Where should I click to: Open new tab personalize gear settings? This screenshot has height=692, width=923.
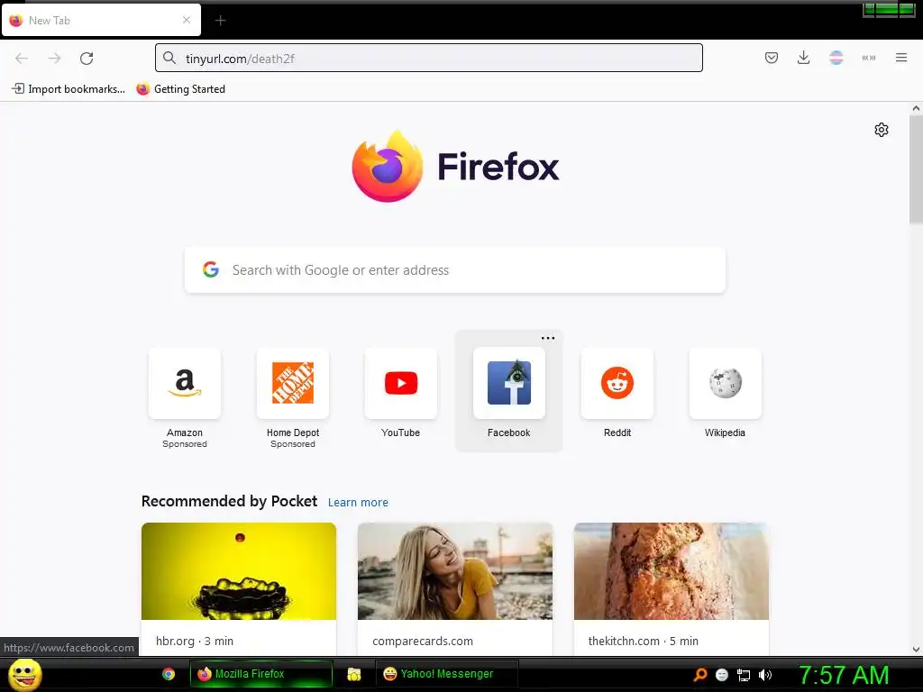click(882, 130)
